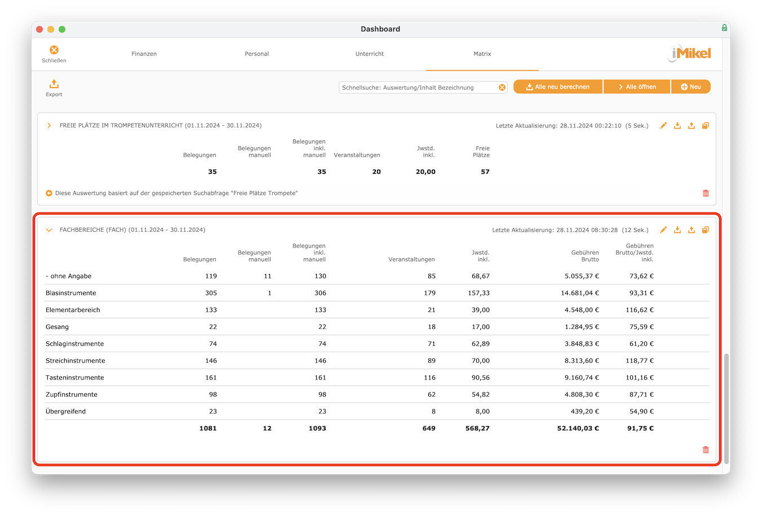
Task: Recalculate the Fachbereiche (Fach) report
Action: [677, 230]
